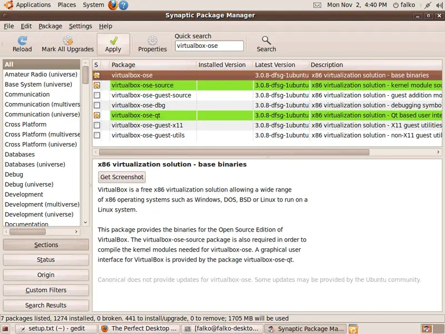Viewport: 445px width, 334px height.
Task: Toggle the marked status of virtualbox-ose-source
Action: click(x=97, y=85)
